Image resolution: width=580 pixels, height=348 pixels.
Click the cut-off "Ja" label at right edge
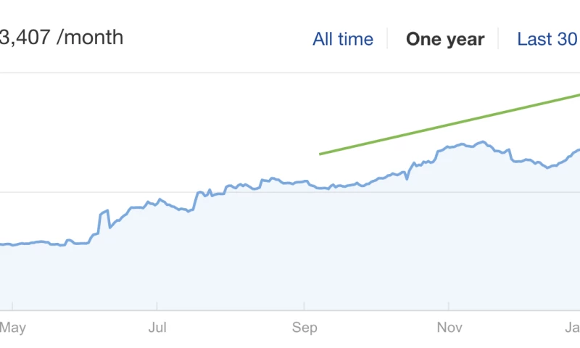(x=573, y=328)
